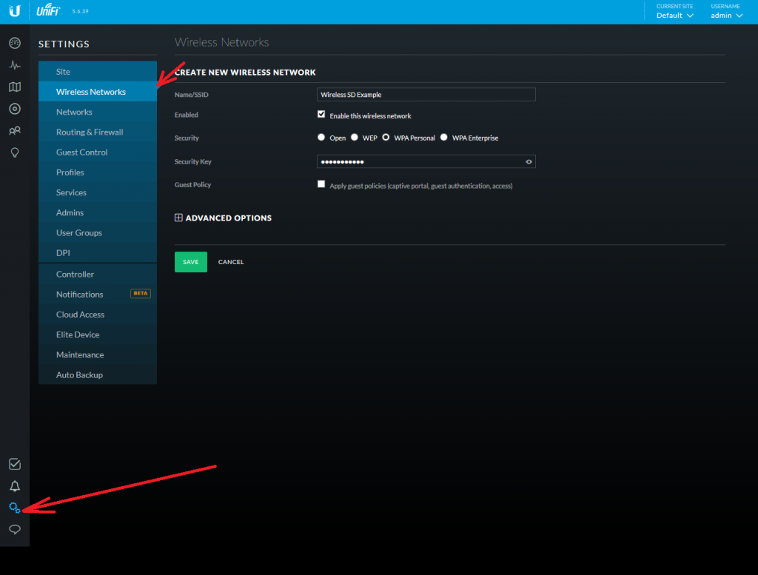Open Notifications settings

98,295
